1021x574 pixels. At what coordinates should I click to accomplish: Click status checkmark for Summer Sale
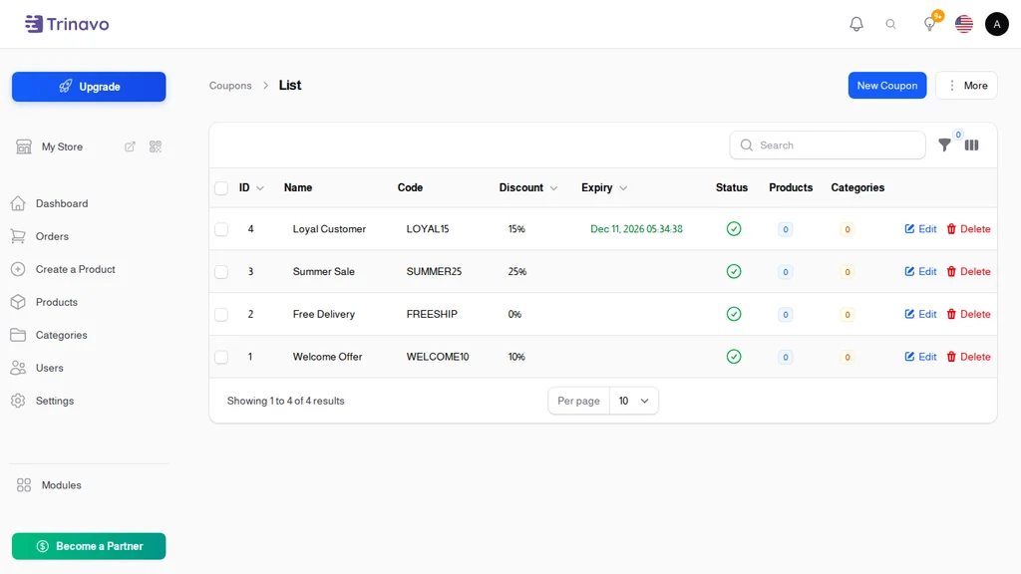point(733,271)
